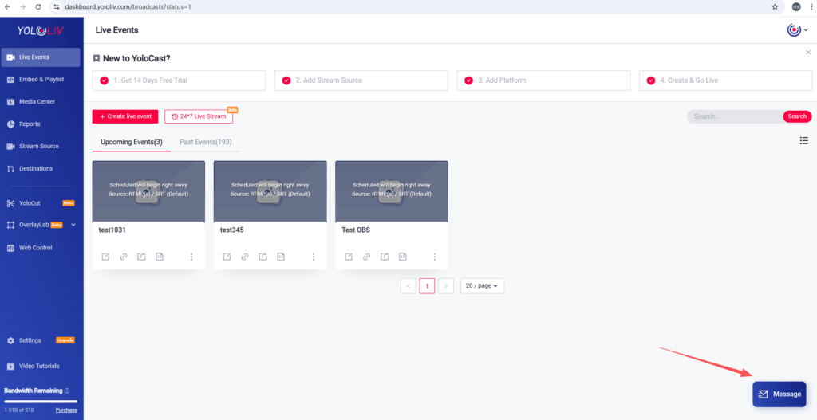
Task: Open the Test OBS event thumbnail
Action: (x=391, y=190)
